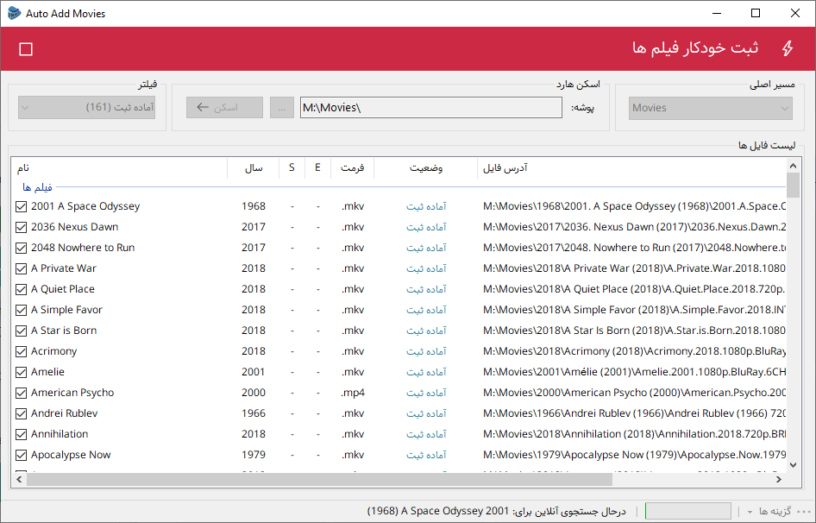Open the Movies main path dropdown
This screenshot has height=523, width=816.
711,108
